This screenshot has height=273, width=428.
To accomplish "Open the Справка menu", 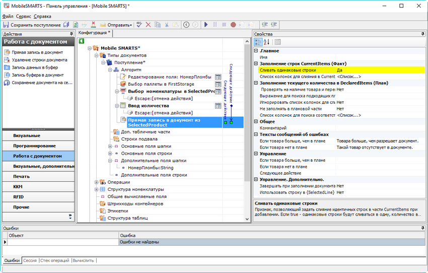I will tap(42, 17).
